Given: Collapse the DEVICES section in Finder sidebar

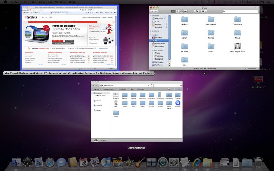Looking at the screenshot, I should point(151,16).
